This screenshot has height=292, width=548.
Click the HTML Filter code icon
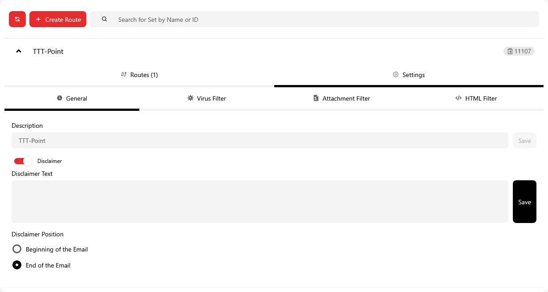pyautogui.click(x=459, y=98)
